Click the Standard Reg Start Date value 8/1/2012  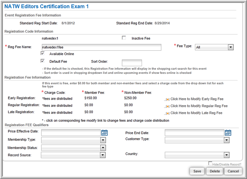(x=68, y=23)
